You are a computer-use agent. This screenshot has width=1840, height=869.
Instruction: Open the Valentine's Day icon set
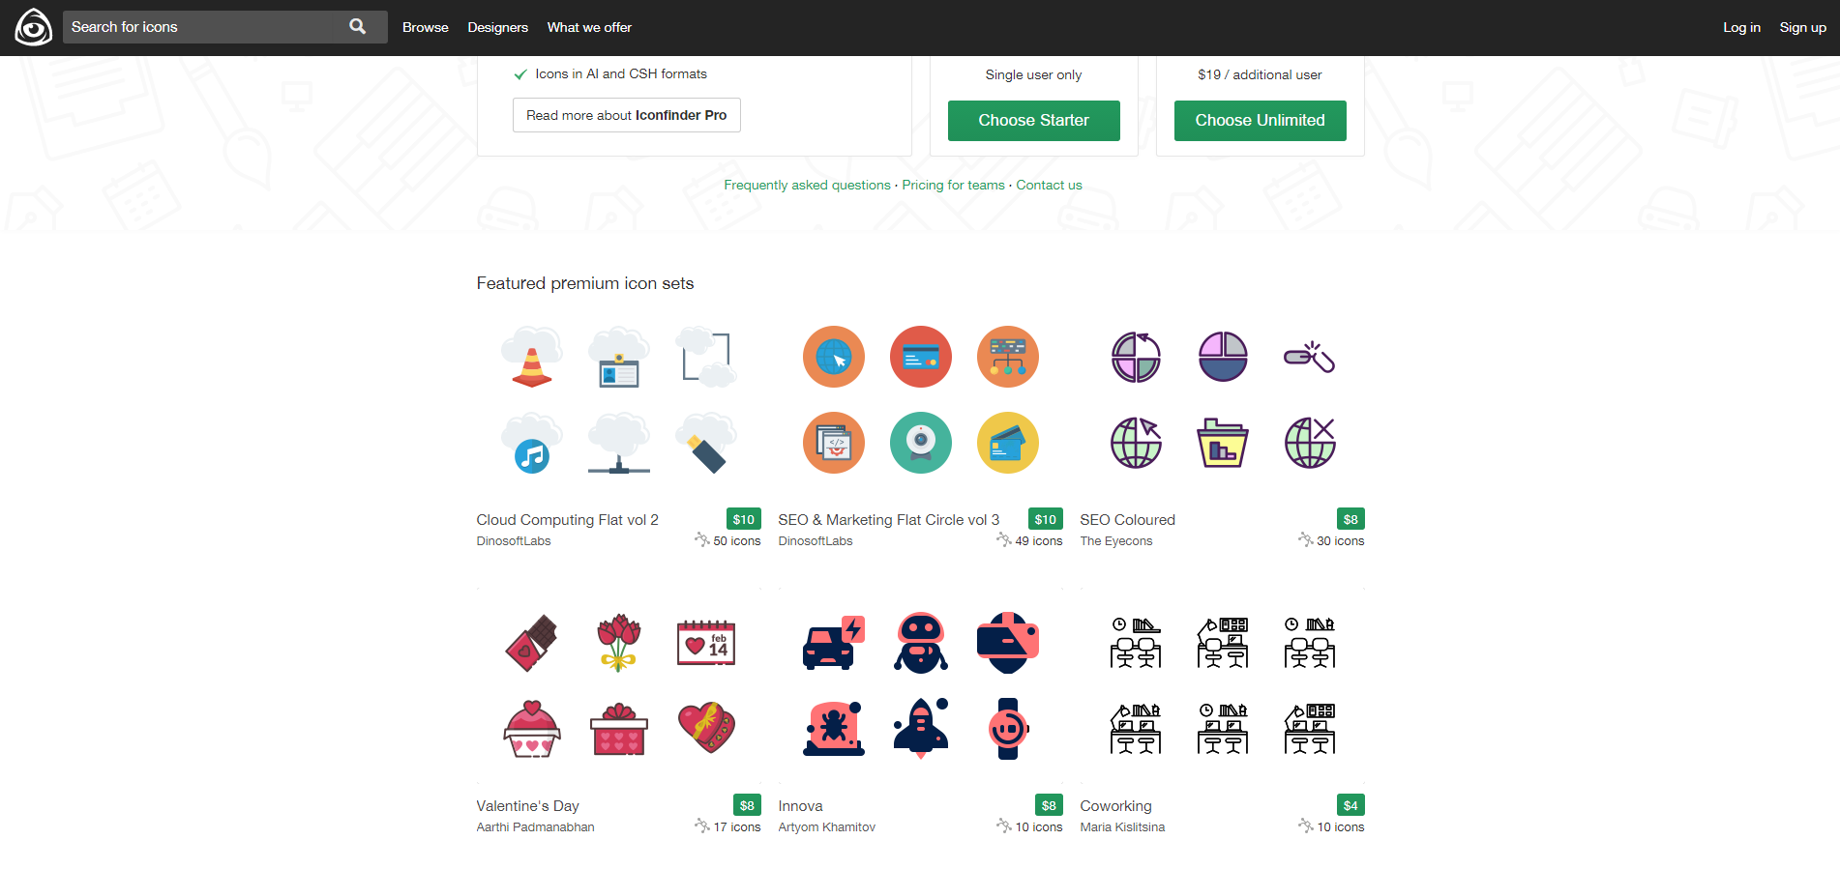(x=527, y=806)
